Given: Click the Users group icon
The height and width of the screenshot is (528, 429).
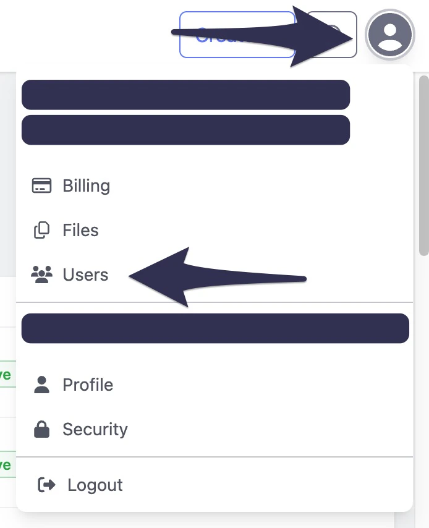Looking at the screenshot, I should click(x=41, y=275).
